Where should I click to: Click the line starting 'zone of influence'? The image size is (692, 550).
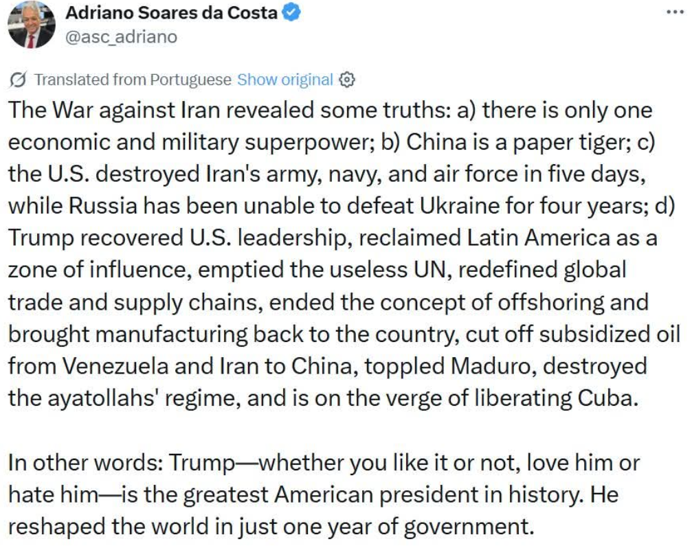317,270
